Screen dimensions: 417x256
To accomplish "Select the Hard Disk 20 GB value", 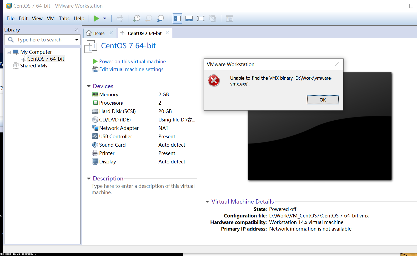I will coord(165,111).
